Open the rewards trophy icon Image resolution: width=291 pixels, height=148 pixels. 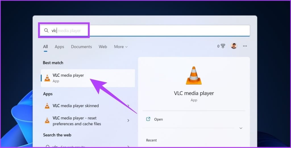pos(223,46)
